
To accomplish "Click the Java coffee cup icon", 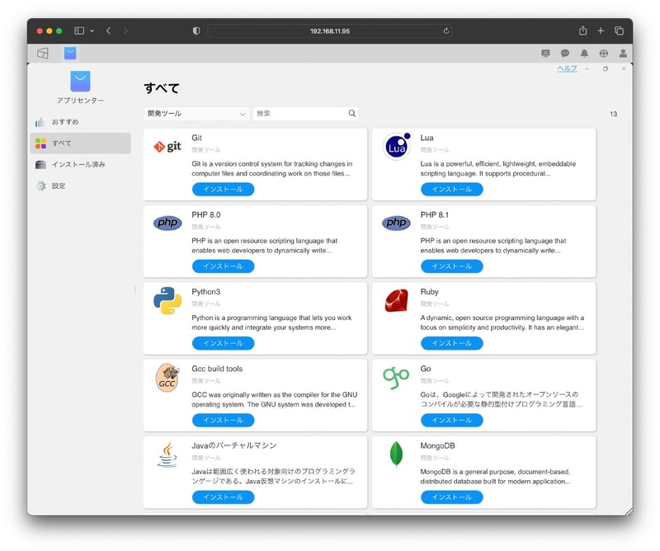I will 167,454.
